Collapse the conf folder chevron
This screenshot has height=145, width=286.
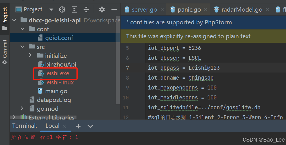[x=22, y=29]
